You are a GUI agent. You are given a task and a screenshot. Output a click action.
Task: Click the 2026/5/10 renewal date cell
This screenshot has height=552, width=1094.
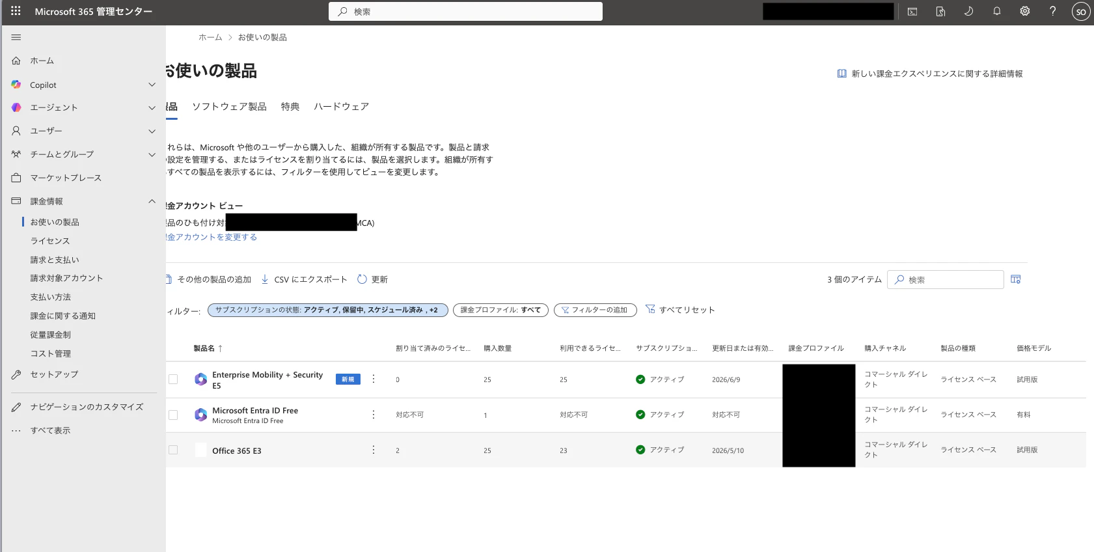[x=728, y=450]
